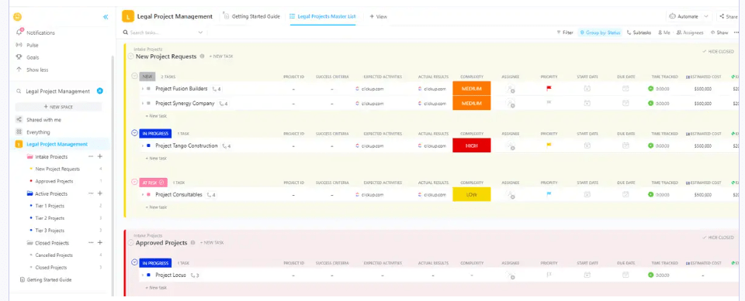Viewport: 745px width, 301px height.
Task: Toggle Hide Closed for Approved Projects
Action: click(718, 238)
